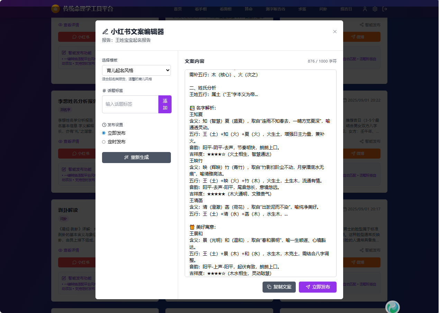Screen dimensions: 440x313
Task: Open 看手相 in the top navigation
Action: pyautogui.click(x=201, y=9)
